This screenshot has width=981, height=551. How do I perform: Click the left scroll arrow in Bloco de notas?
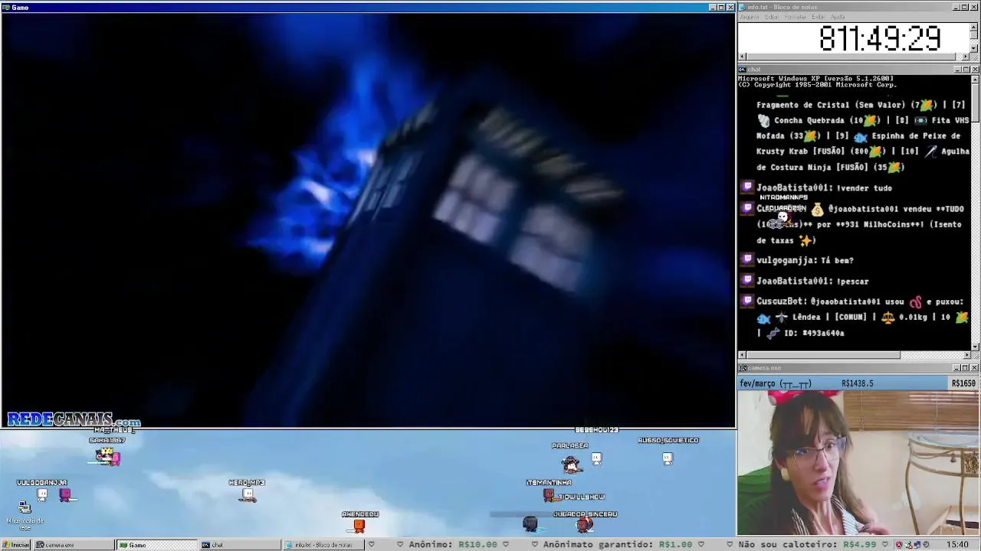pos(742,57)
